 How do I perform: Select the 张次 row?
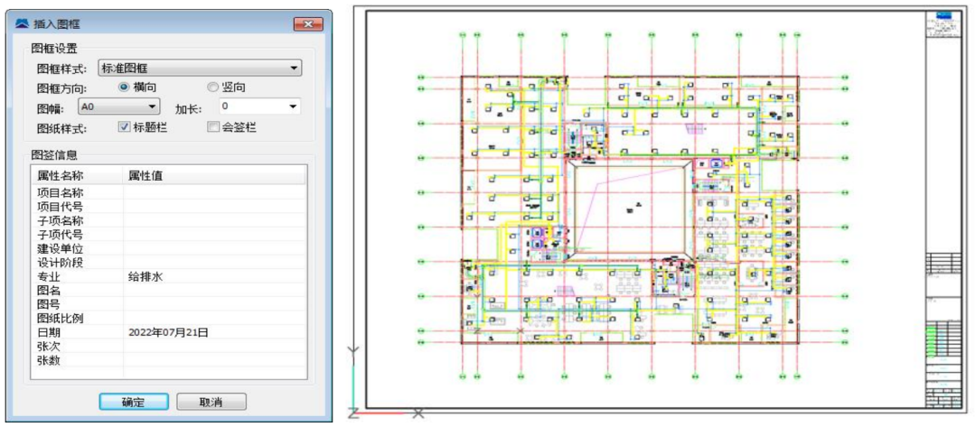pos(168,346)
